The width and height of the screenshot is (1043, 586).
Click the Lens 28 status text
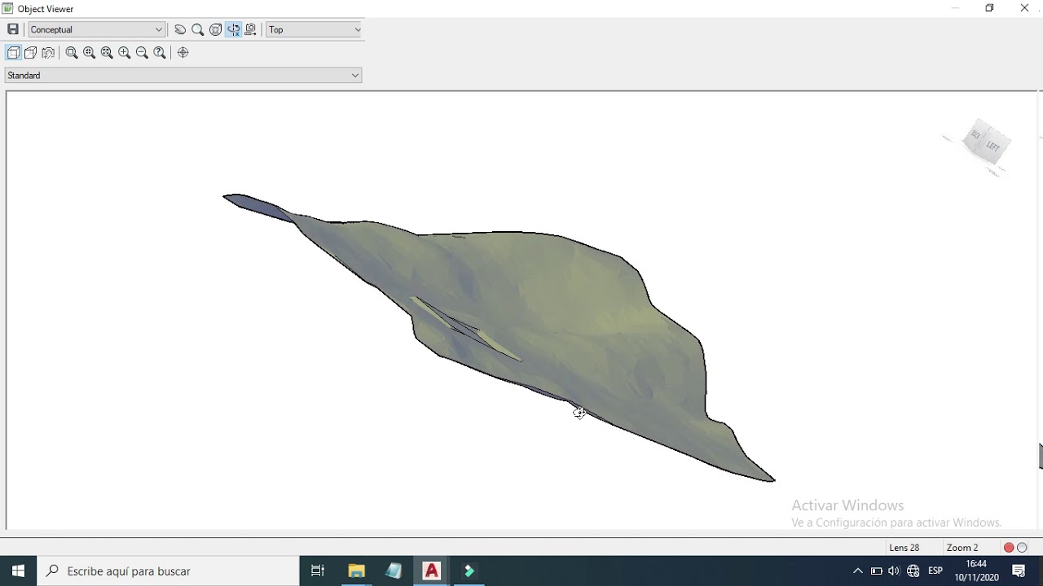pos(904,548)
